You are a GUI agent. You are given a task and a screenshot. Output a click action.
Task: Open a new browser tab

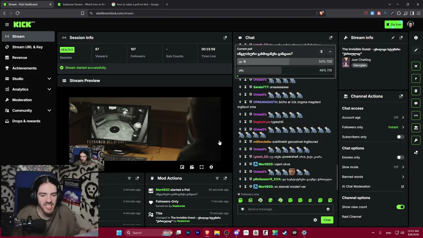(x=167, y=4)
